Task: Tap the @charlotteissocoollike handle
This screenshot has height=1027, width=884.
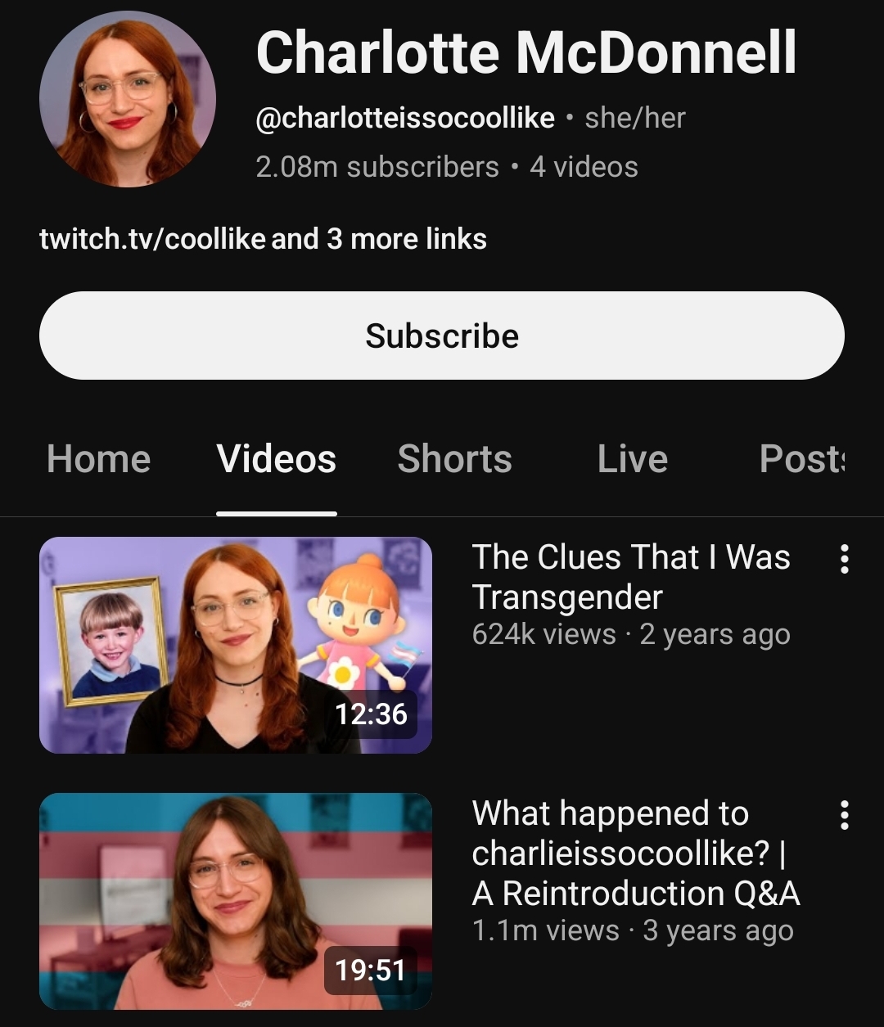Action: click(x=405, y=118)
